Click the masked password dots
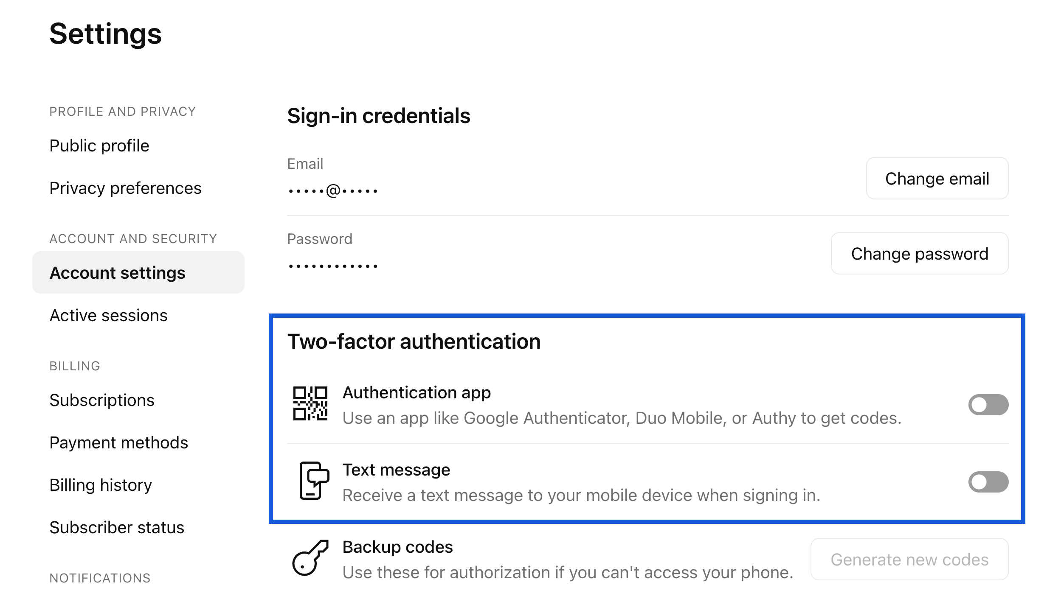Image resolution: width=1047 pixels, height=599 pixels. pyautogui.click(x=333, y=266)
